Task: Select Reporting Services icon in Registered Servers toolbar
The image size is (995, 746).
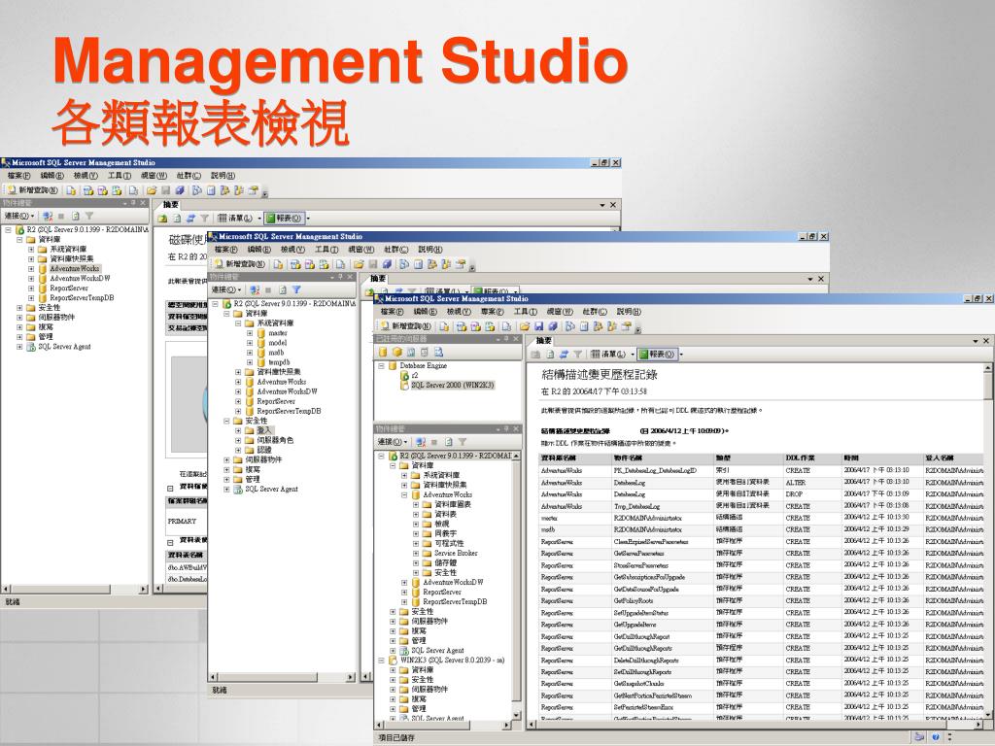Action: (411, 352)
